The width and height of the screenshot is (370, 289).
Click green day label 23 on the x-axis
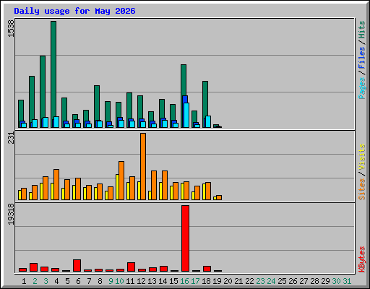(260, 281)
